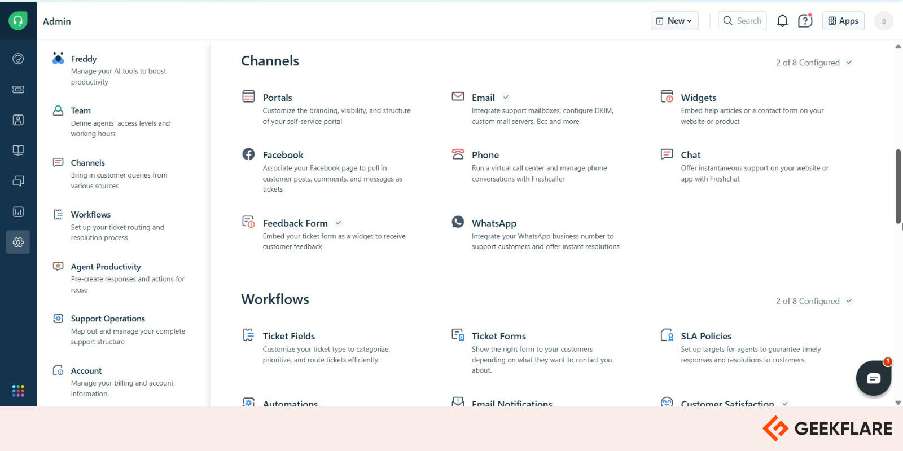Image resolution: width=903 pixels, height=451 pixels.
Task: Click the Email envelope icon
Action: point(458,96)
